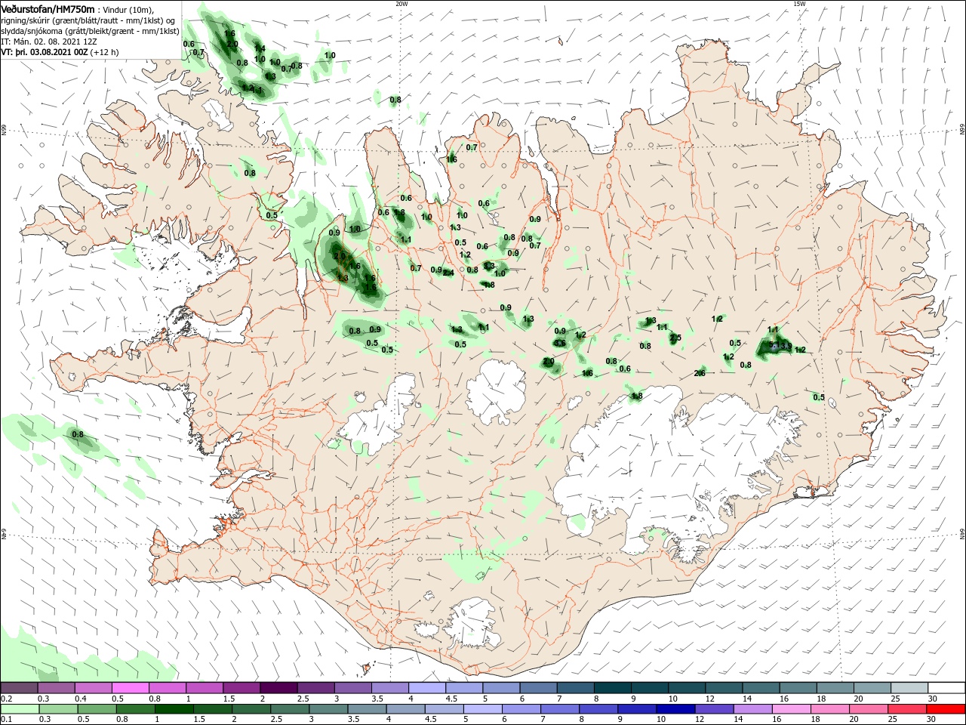The image size is (966, 725).
Task: Click the Veðurstofan/HM750m title text
Action: [48, 8]
